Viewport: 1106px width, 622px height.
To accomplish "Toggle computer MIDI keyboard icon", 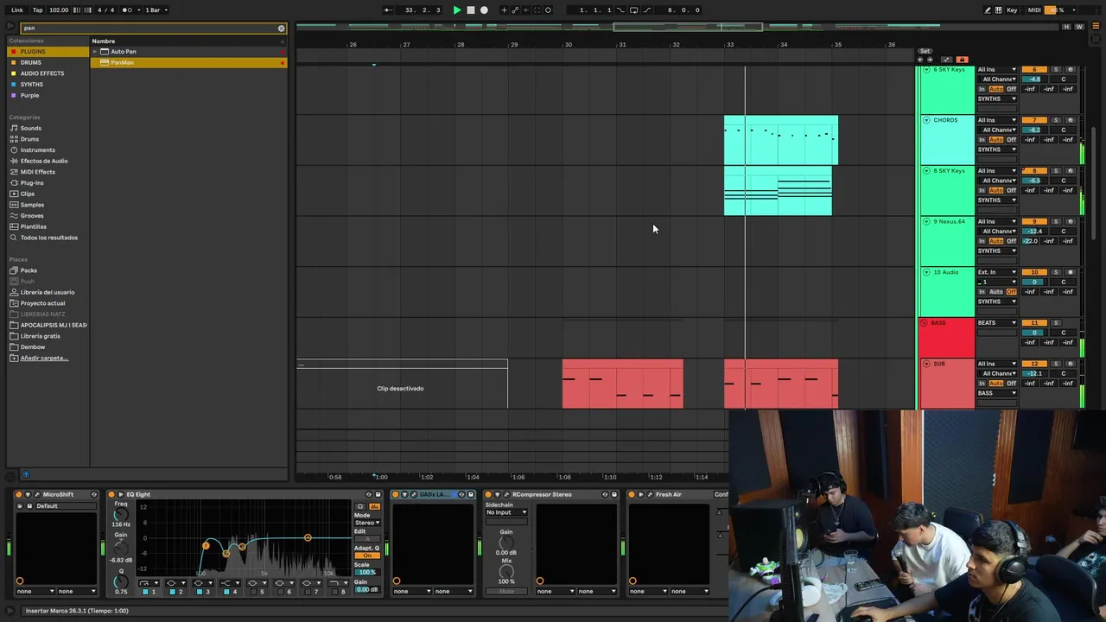I will tap(999, 10).
